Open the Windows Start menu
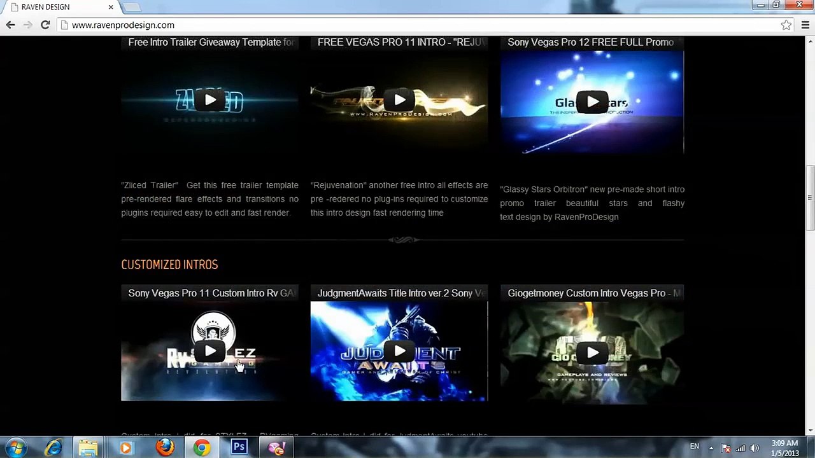Image resolution: width=815 pixels, height=458 pixels. coord(15,448)
